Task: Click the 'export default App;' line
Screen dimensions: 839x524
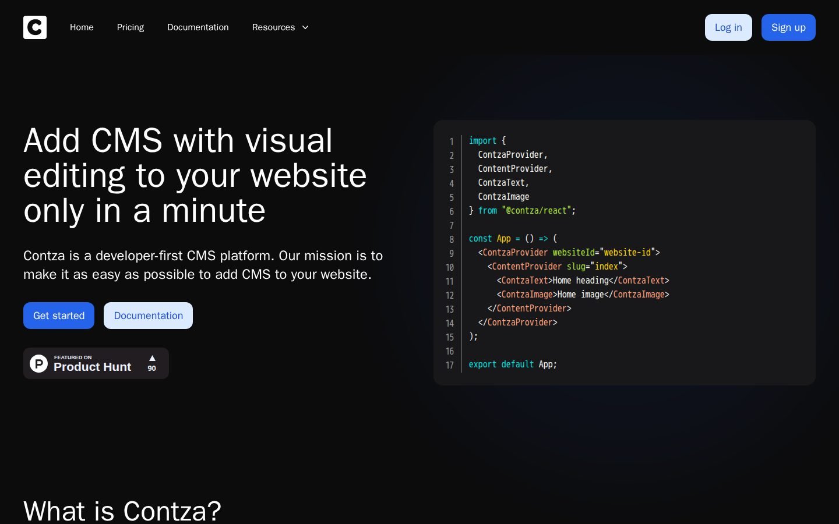Action: coord(513,364)
